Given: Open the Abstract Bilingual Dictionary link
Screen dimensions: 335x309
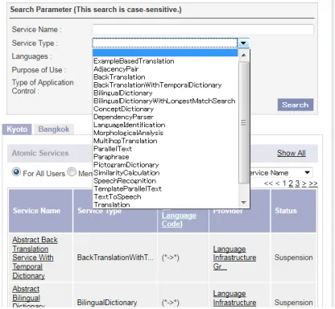Looking at the screenshot, I should pos(28,296).
